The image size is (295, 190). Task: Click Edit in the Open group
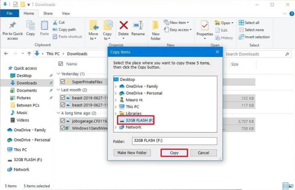(x=221, y=30)
